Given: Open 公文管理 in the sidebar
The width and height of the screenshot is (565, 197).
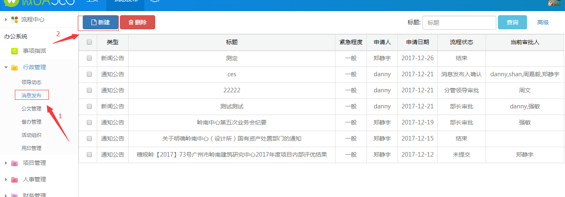Looking at the screenshot, I should click(31, 109).
